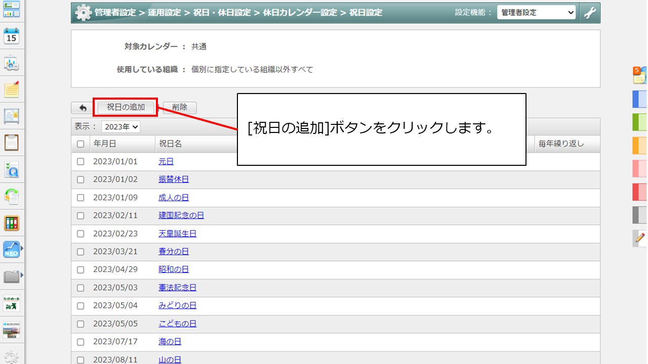
Task: Open the gear settings icon at sidebar bottom
Action: tap(11, 357)
